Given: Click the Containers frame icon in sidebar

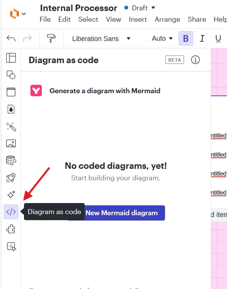Looking at the screenshot, I should (x=11, y=92).
